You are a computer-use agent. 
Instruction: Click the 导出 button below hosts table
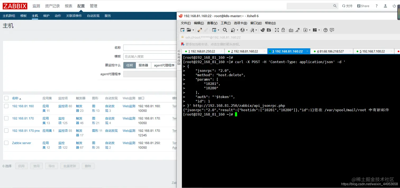[52, 166]
